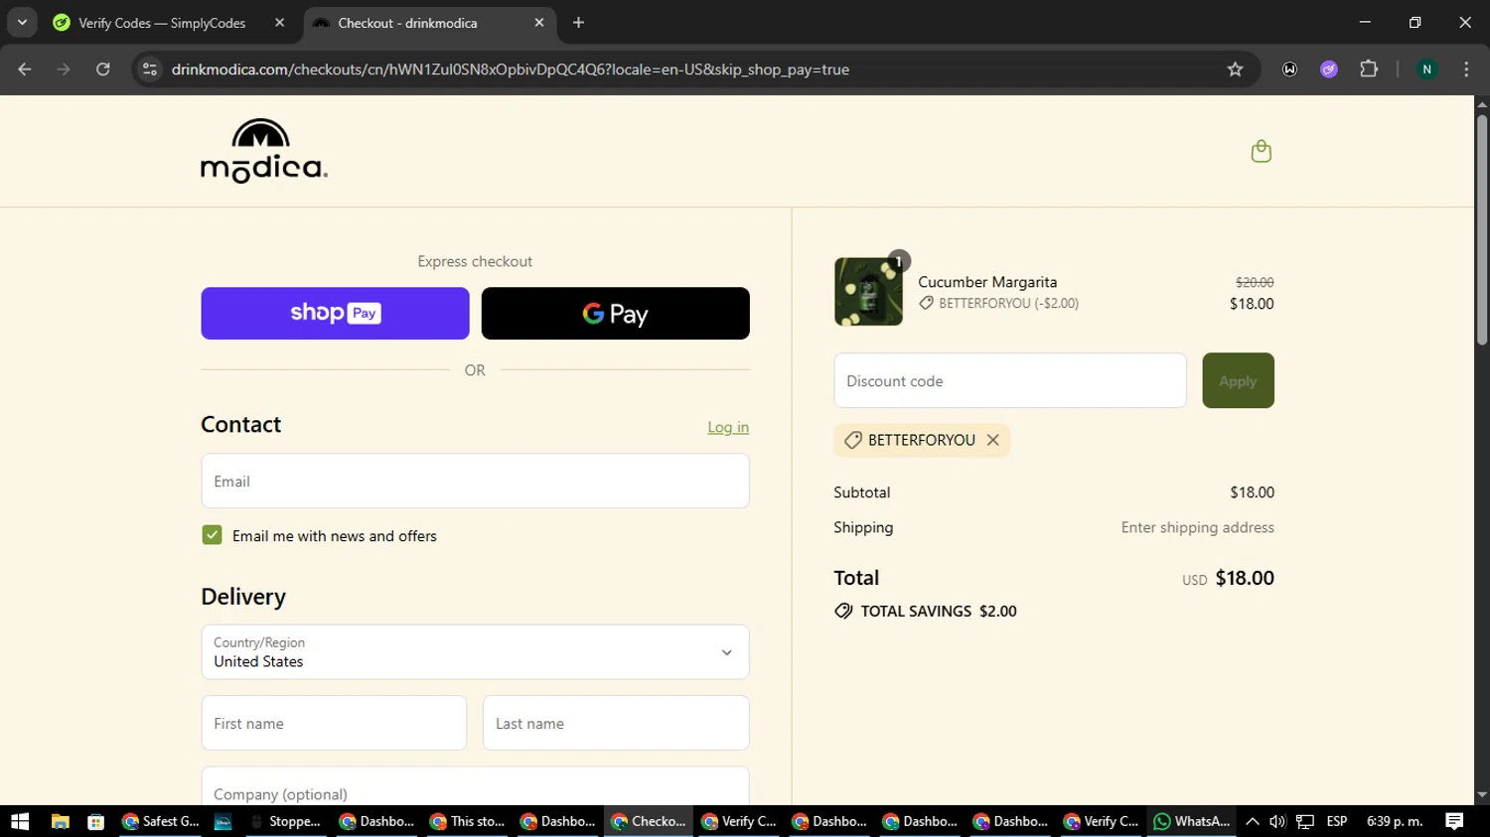Click the Cucumber Margarita product thumbnail
The height and width of the screenshot is (837, 1490).
868,292
